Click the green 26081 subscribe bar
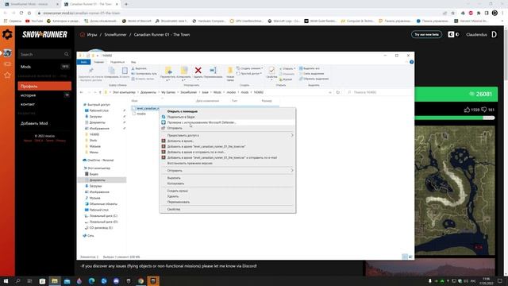The width and height of the screenshot is (508, 286). click(456, 94)
